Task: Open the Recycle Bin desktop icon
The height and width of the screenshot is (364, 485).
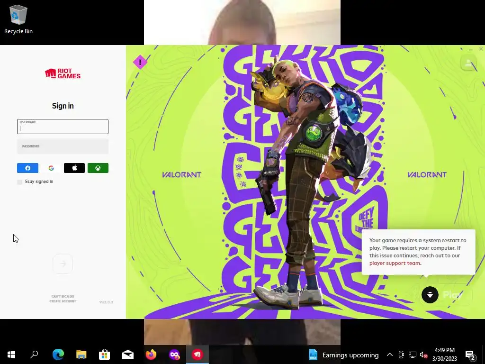Action: pos(18,19)
